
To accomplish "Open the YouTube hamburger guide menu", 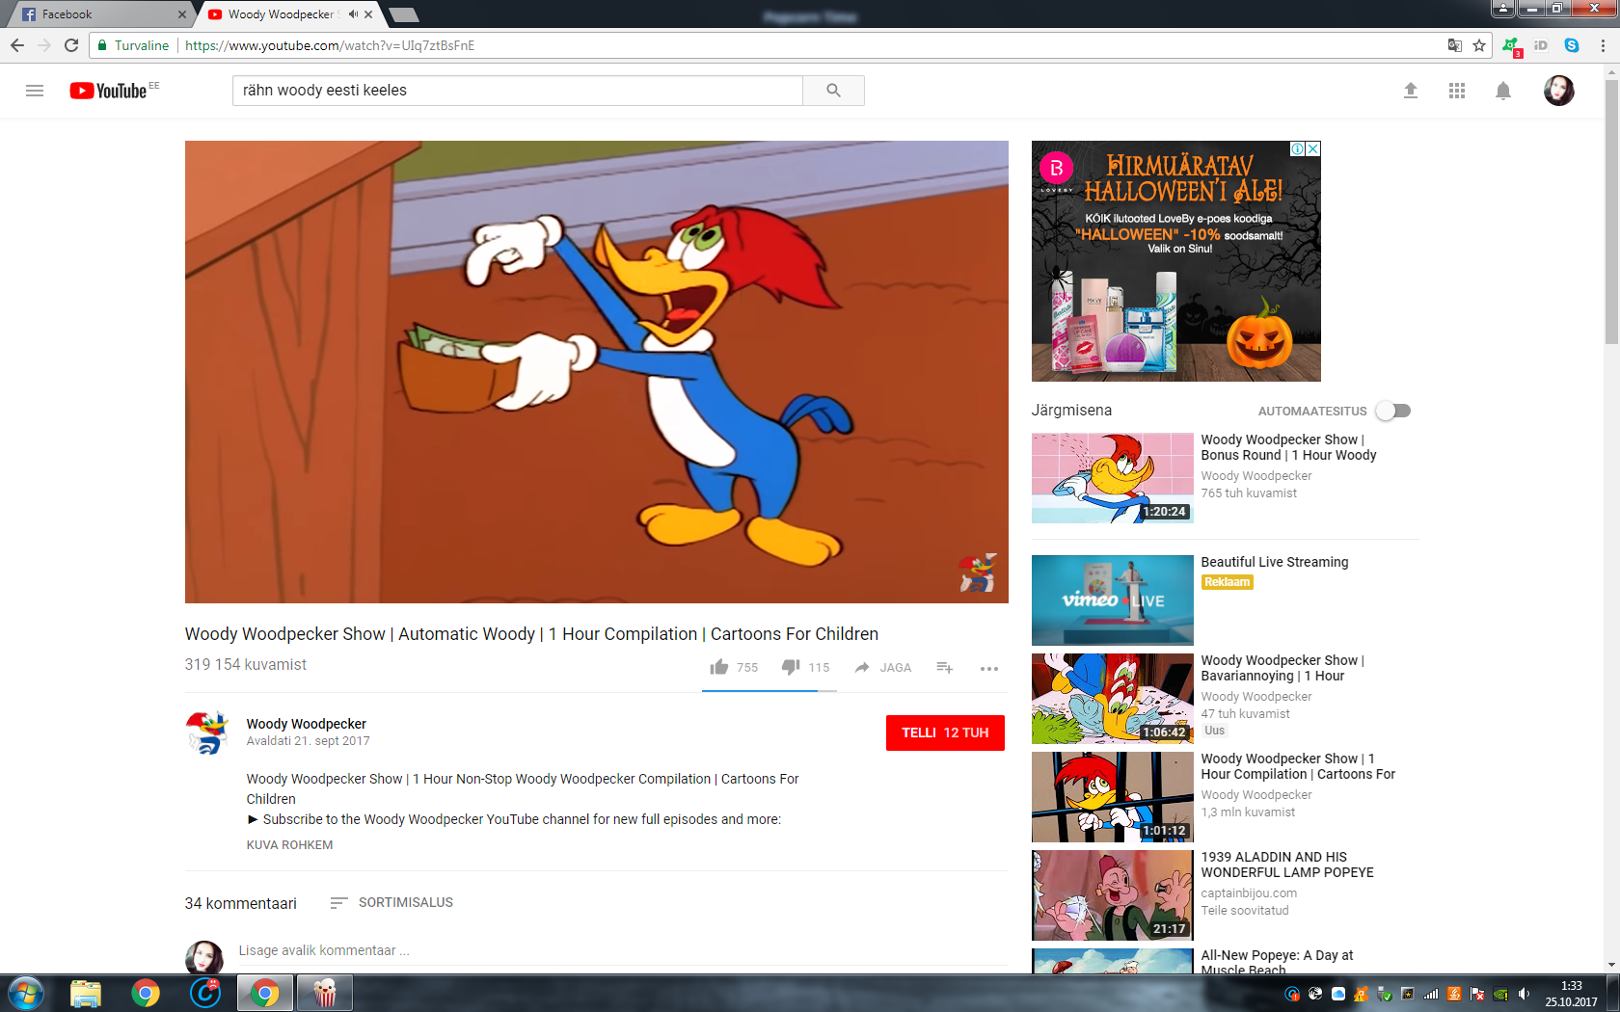I will coord(35,91).
